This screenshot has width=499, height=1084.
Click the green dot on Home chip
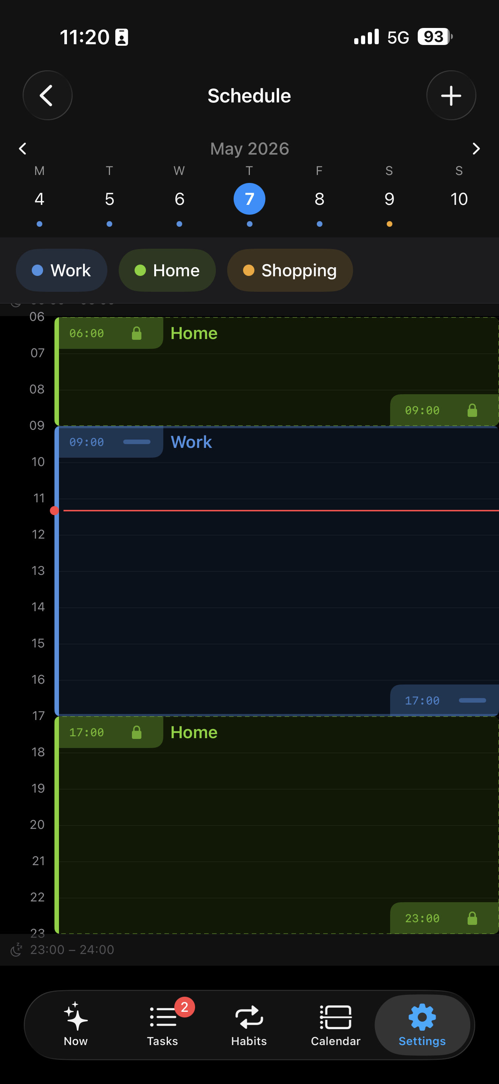point(140,270)
